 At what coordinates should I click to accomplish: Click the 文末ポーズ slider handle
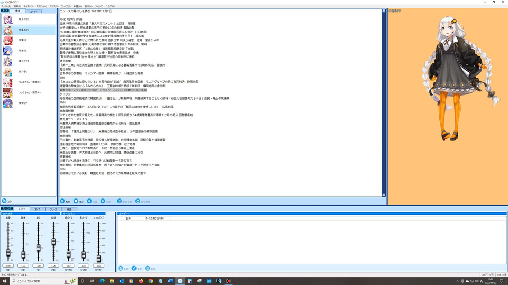(x=98, y=258)
